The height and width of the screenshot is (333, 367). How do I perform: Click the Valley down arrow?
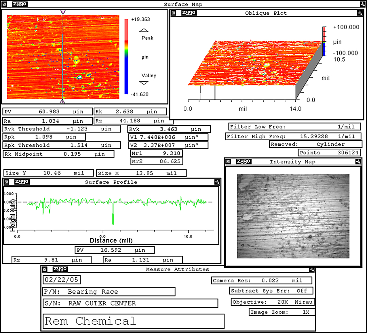[144, 83]
